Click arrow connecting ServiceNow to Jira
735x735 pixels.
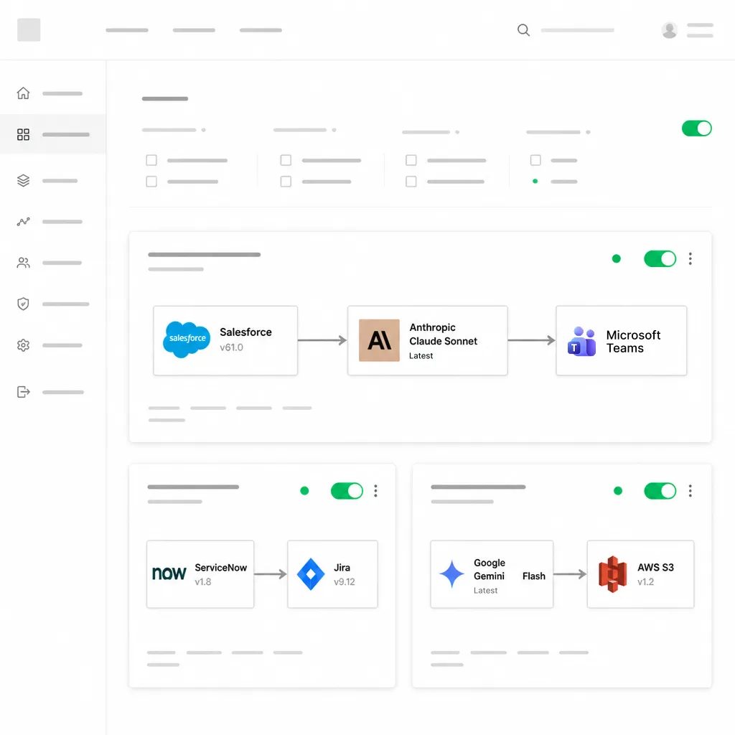[271, 574]
